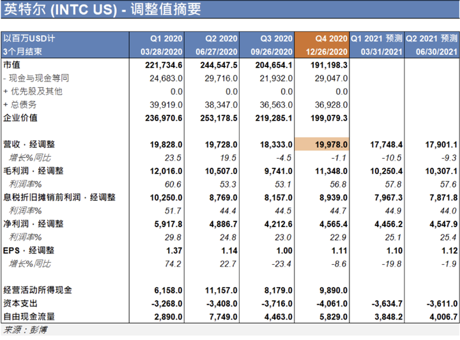This screenshot has height=340, width=460.
Task: Click the 现金与现金等同 row label
Action: pyautogui.click(x=36, y=78)
